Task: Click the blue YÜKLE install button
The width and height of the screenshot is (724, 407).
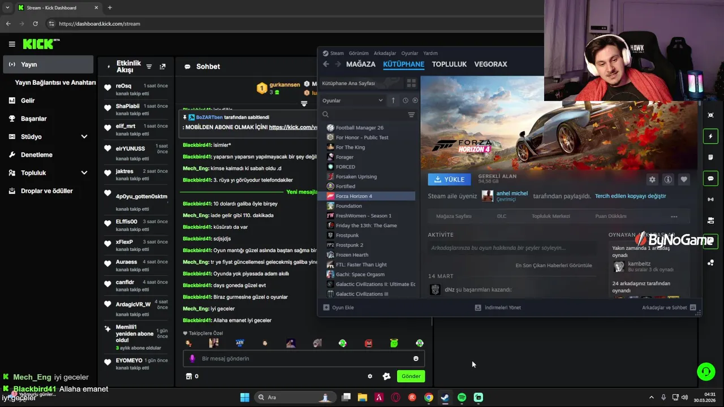Action: [450, 179]
